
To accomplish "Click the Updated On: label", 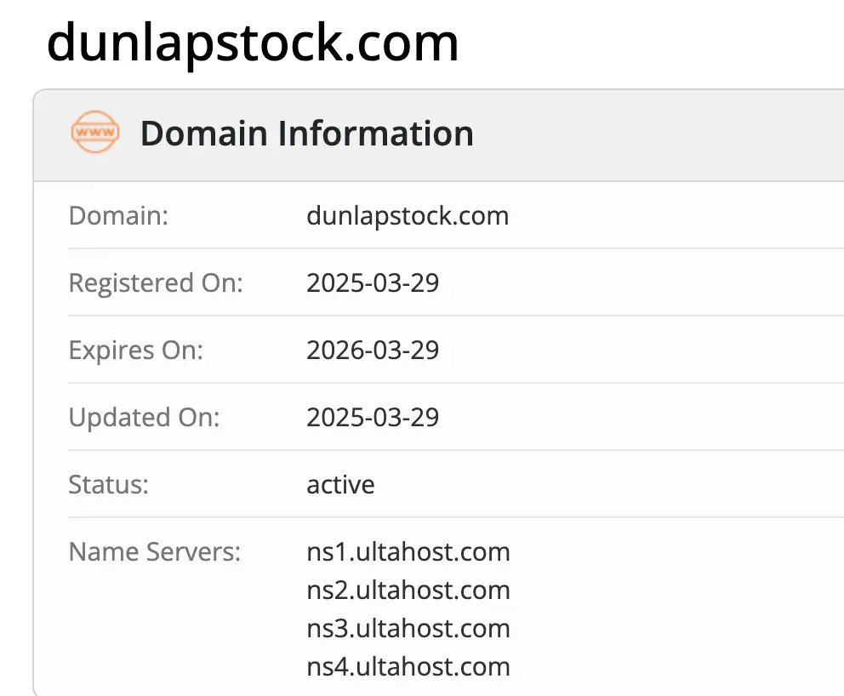I will point(145,418).
